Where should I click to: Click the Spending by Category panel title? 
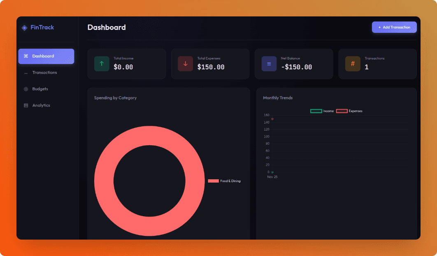pyautogui.click(x=116, y=98)
